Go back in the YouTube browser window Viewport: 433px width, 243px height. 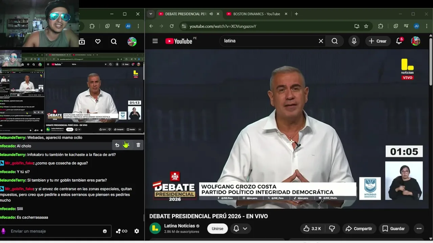(x=151, y=26)
